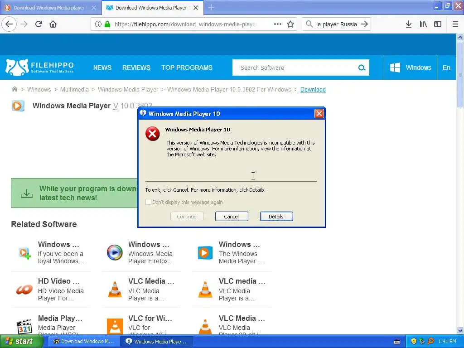Open TOP PROGRAMS menu item

187,68
